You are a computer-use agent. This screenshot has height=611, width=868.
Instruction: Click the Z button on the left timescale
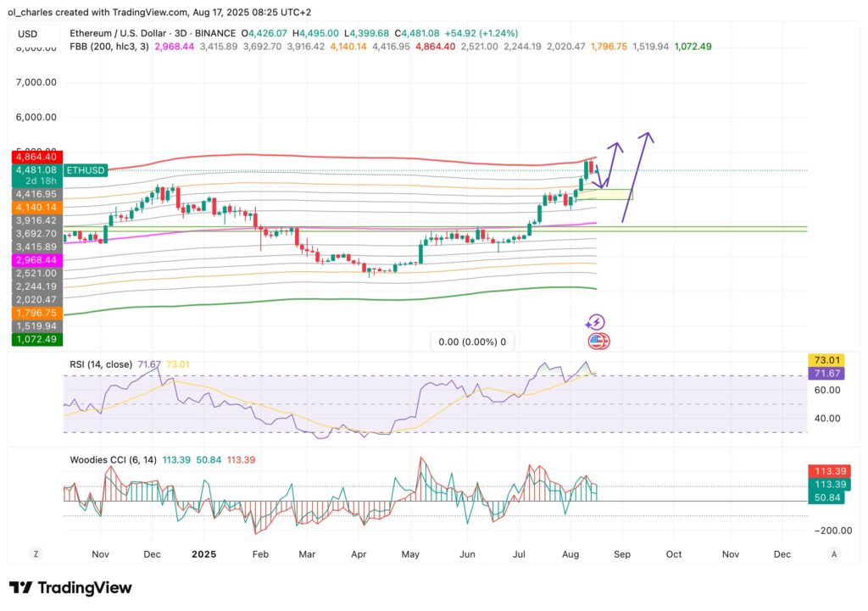click(36, 553)
